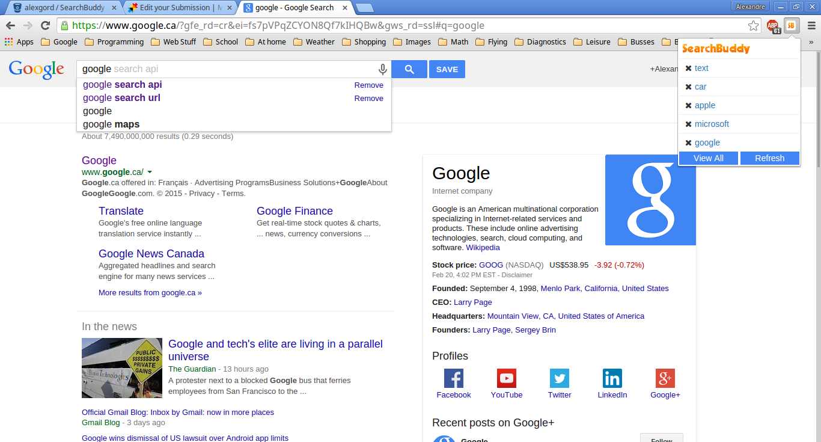Click the voice search microphone icon
This screenshot has width=821, height=442.
click(382, 69)
